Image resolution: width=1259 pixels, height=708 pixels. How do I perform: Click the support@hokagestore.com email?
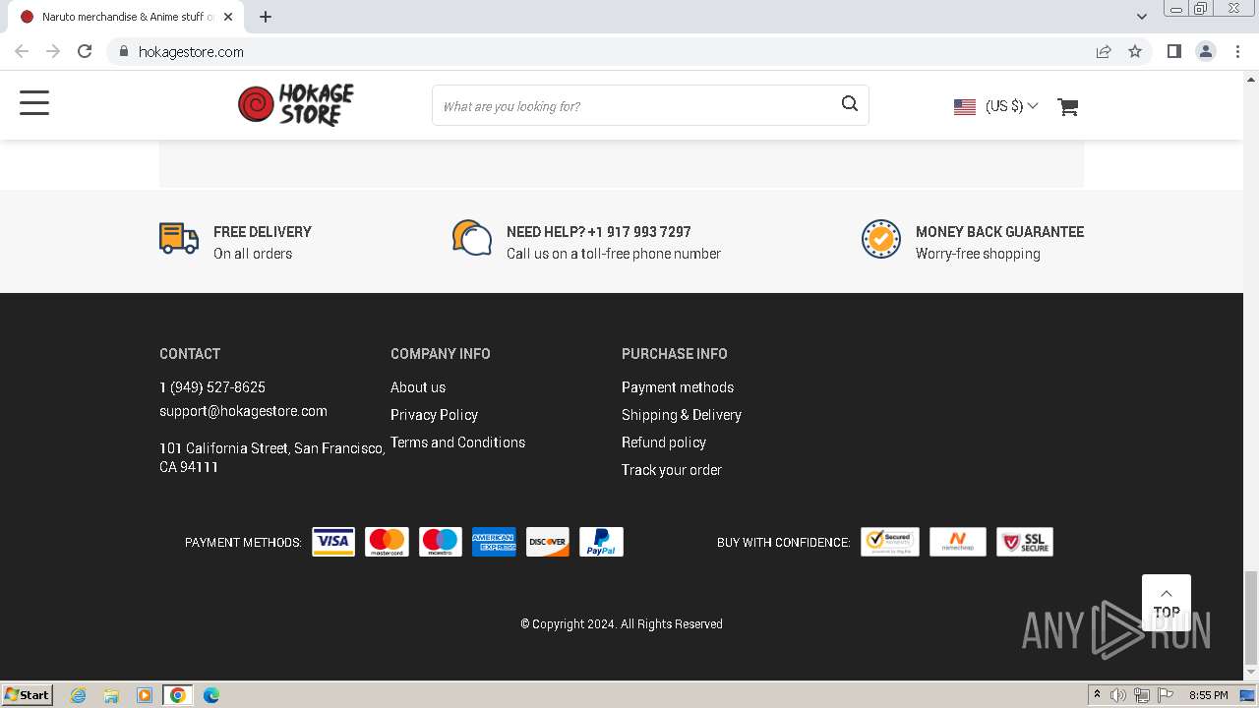(243, 411)
